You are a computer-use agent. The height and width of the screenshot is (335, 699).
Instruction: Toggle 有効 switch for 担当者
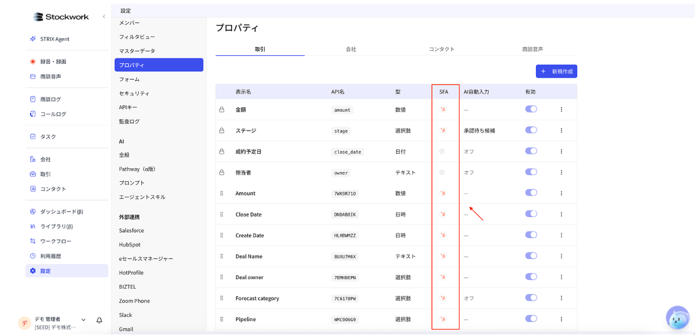531,172
